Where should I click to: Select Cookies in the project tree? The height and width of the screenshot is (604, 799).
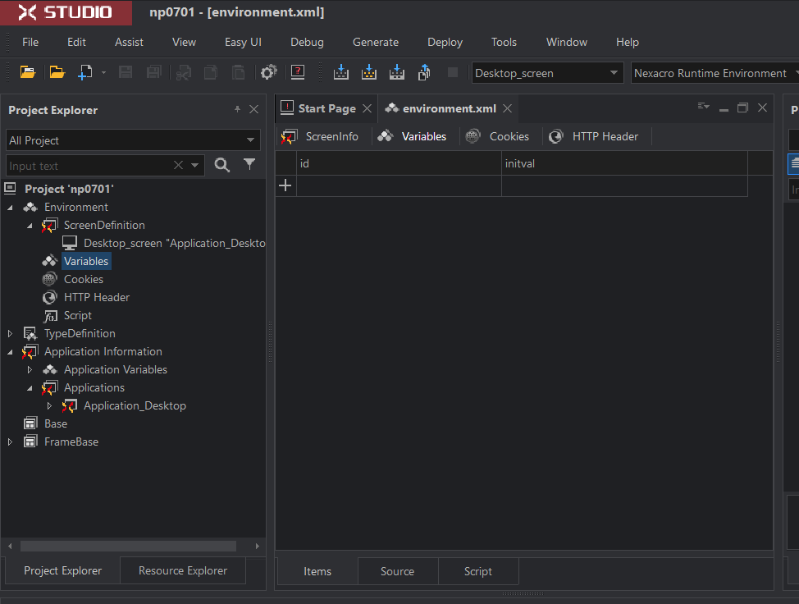coord(84,279)
